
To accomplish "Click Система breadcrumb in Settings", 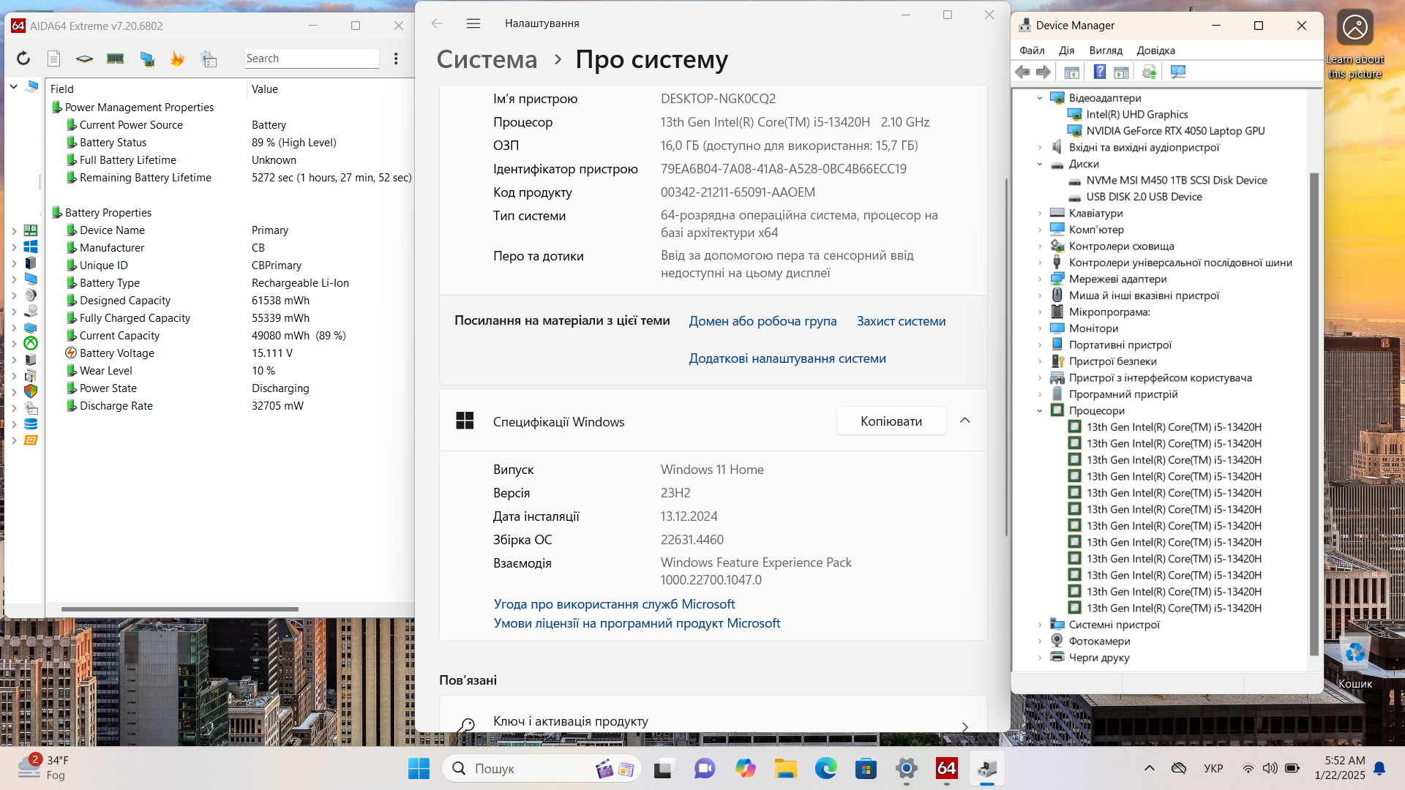I will coord(487,59).
